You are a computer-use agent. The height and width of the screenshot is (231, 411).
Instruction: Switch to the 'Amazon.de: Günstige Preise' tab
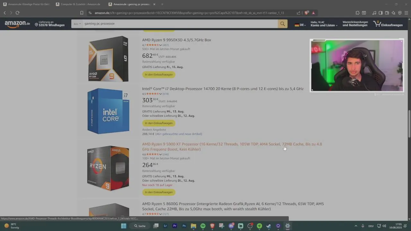26,4
